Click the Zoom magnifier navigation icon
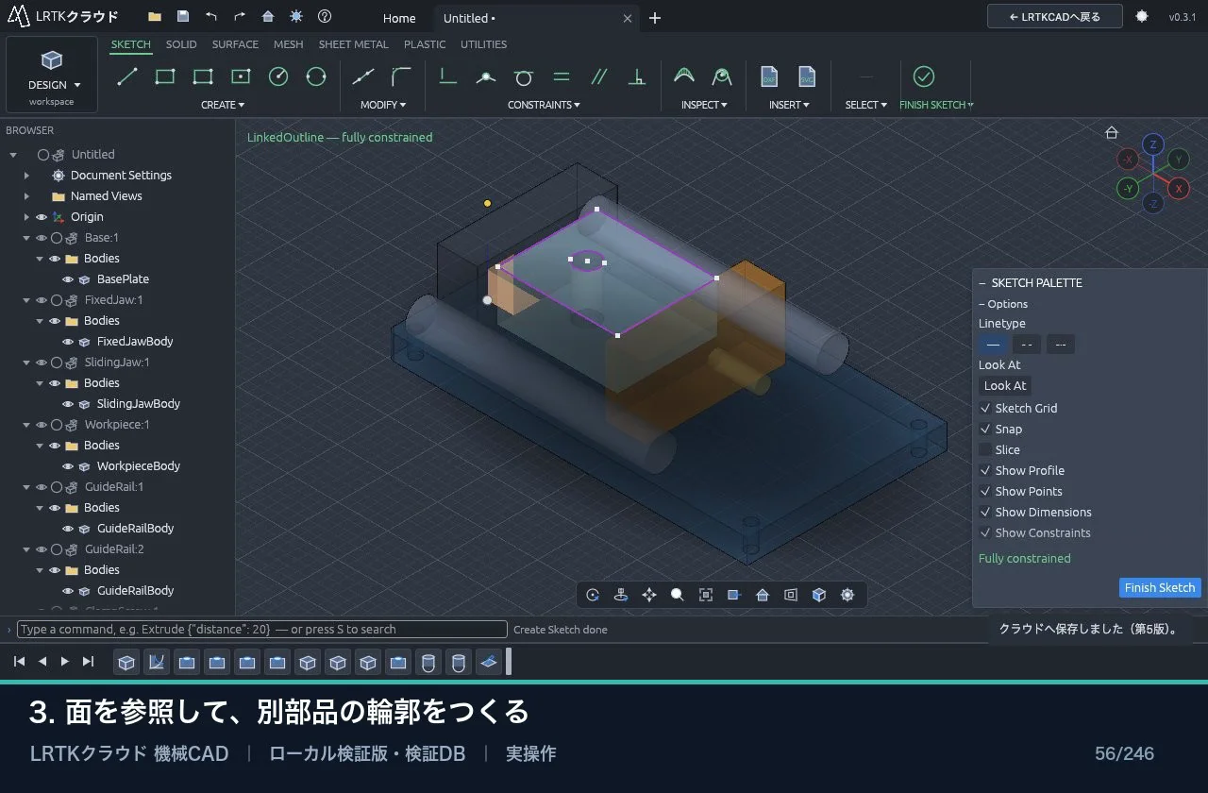This screenshot has width=1208, height=793. pyautogui.click(x=678, y=595)
